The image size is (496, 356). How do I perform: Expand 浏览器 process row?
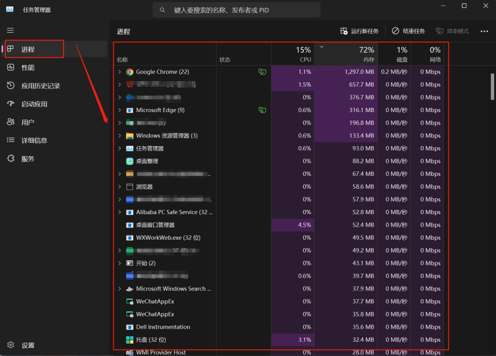click(x=120, y=187)
